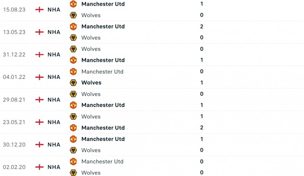Open bold Wolves name in 04.01.22 match
This screenshot has height=176, width=304.
(x=91, y=83)
